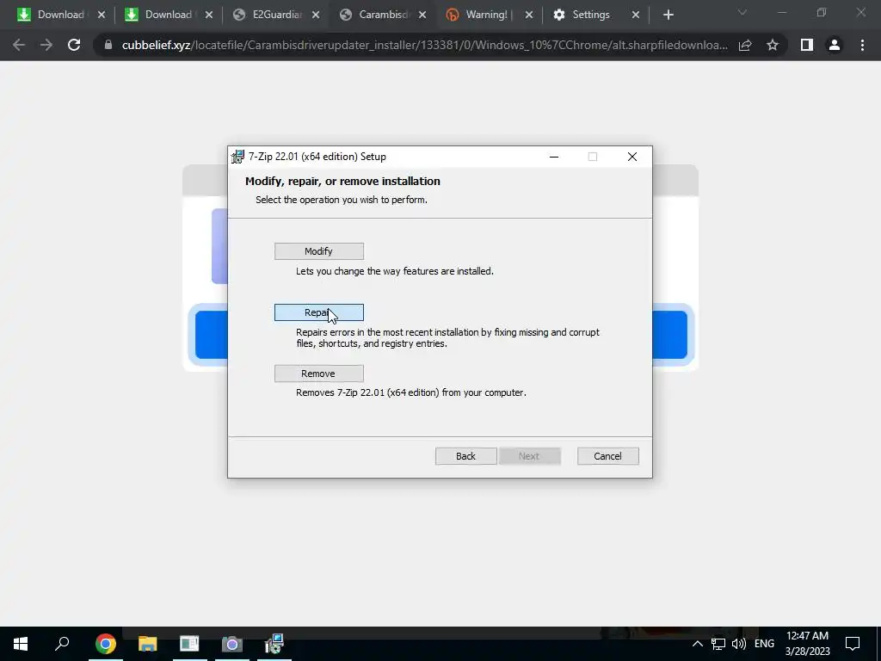Share this page icon
Image resolution: width=881 pixels, height=661 pixels.
pyautogui.click(x=745, y=45)
